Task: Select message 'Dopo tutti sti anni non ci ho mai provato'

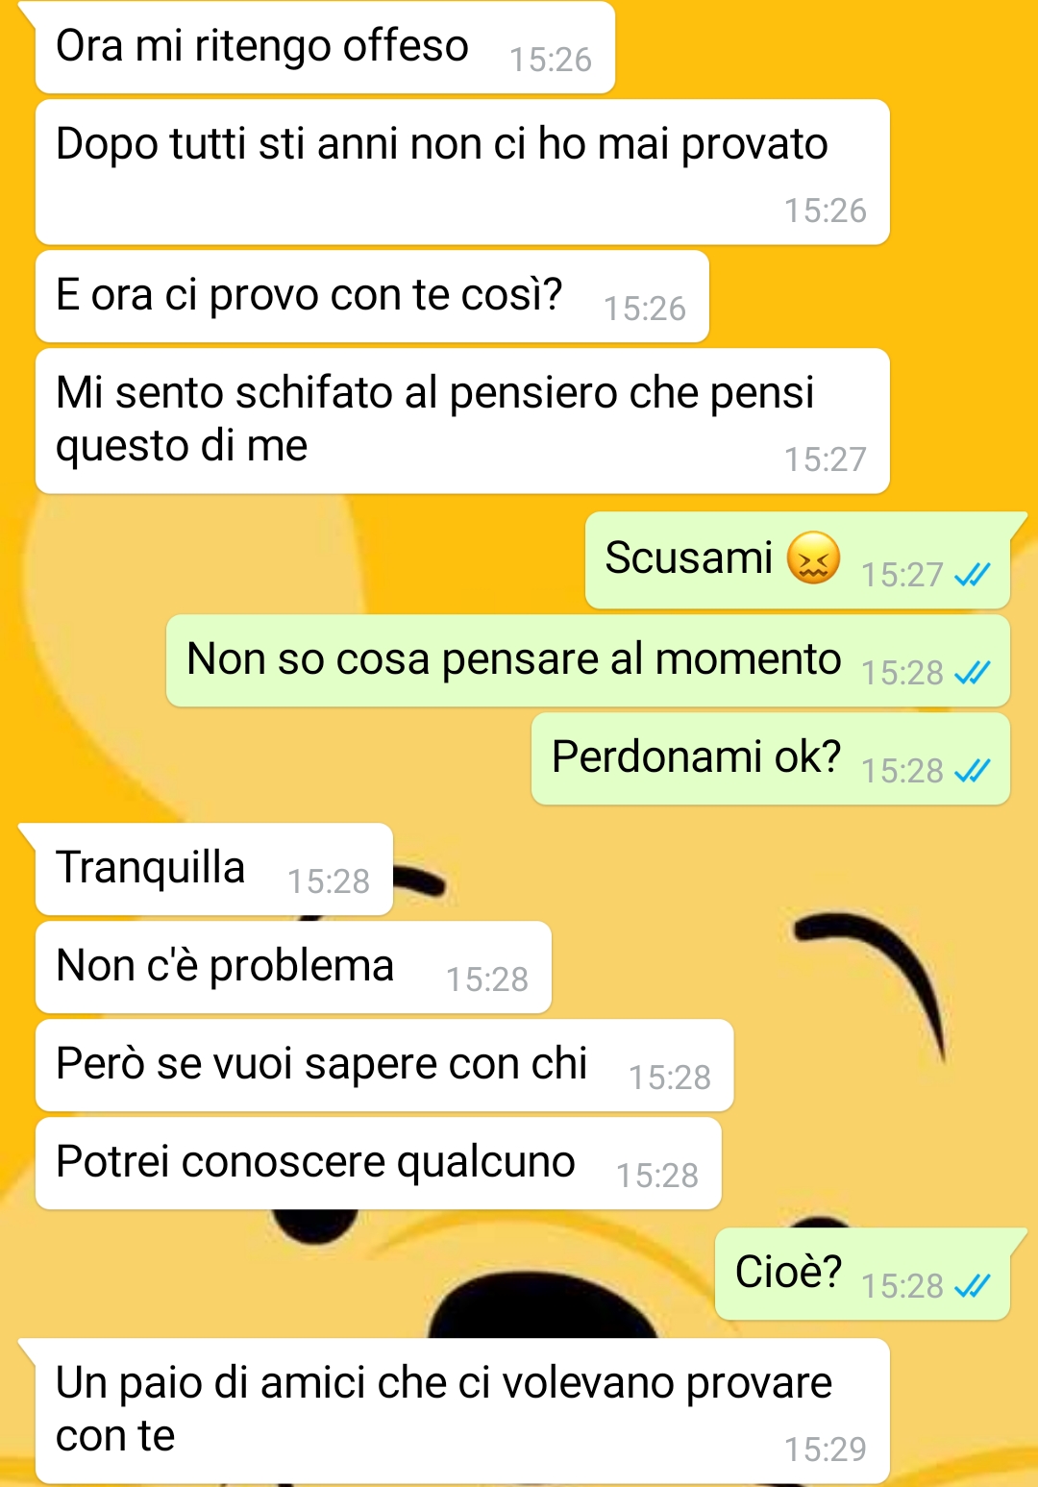Action: 462,172
